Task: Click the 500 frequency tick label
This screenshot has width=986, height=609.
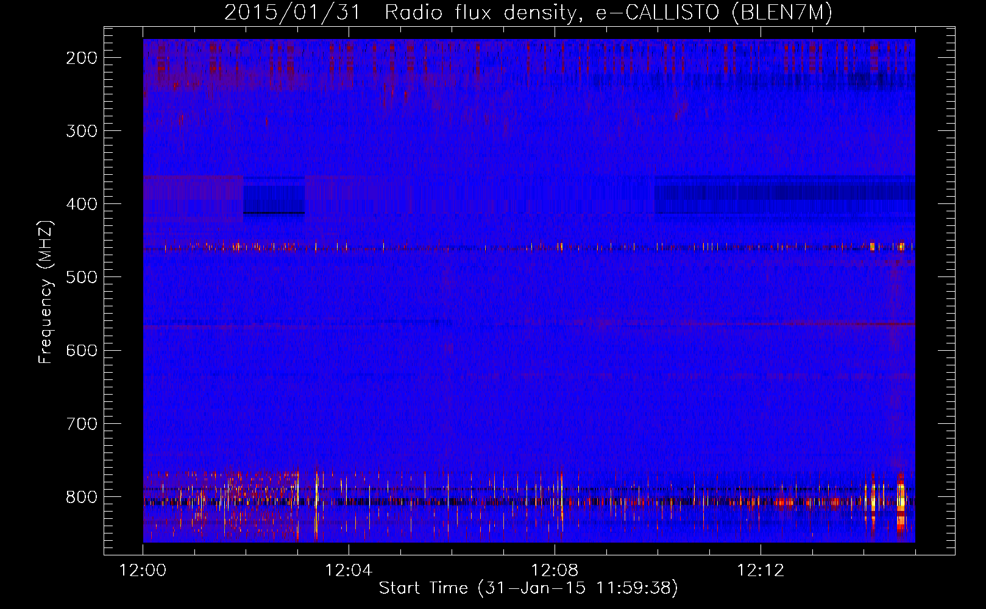Action: click(81, 277)
